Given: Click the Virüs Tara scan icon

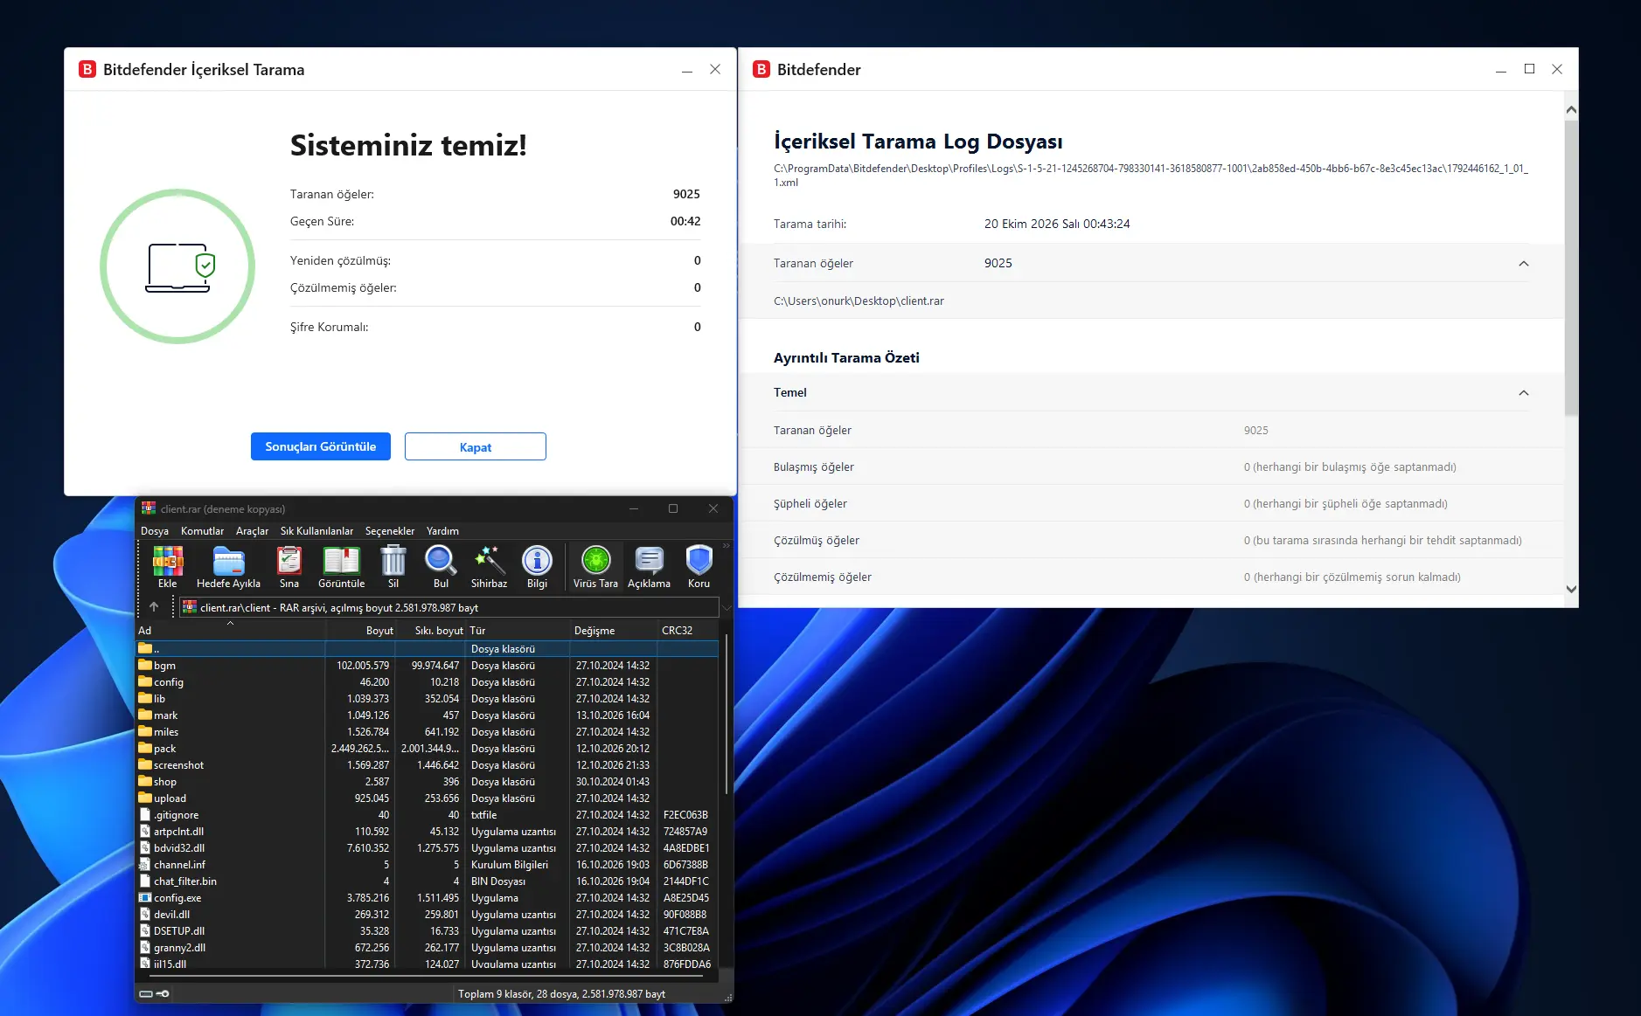Looking at the screenshot, I should (595, 567).
